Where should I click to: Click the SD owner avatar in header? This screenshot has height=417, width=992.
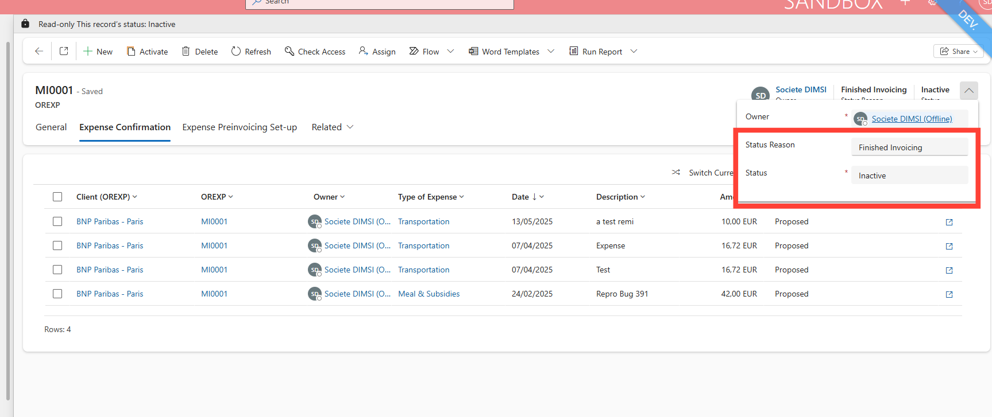(761, 93)
